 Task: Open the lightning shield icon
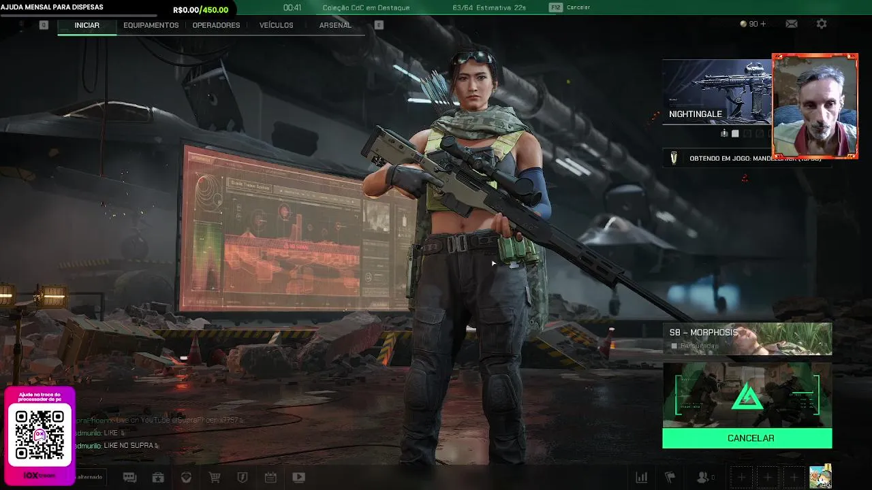tap(242, 478)
